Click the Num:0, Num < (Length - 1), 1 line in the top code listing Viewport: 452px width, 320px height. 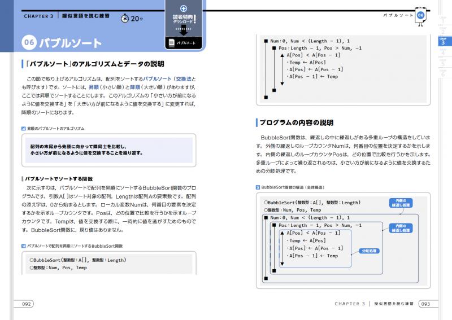310,41
